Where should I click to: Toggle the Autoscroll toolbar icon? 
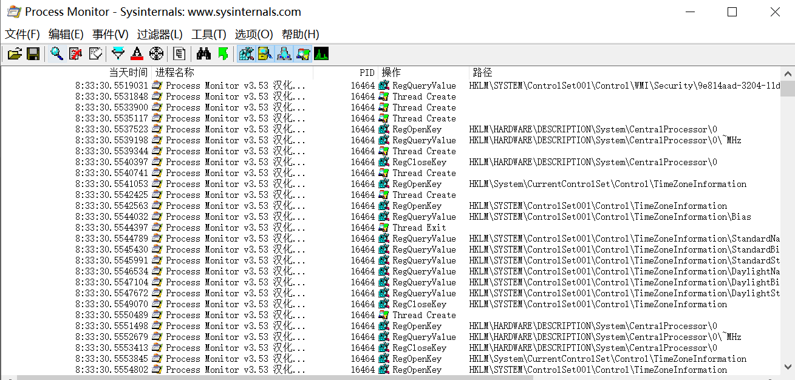76,54
